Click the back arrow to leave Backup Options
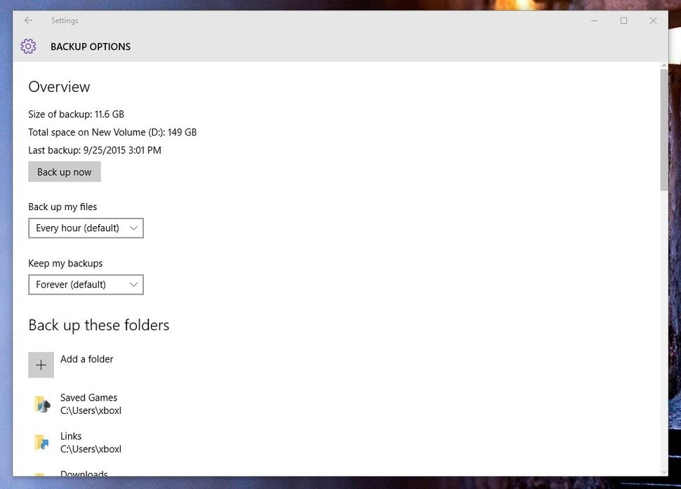Image resolution: width=681 pixels, height=489 pixels. (x=27, y=20)
